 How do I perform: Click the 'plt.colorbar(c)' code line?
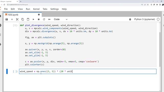[35, 65]
